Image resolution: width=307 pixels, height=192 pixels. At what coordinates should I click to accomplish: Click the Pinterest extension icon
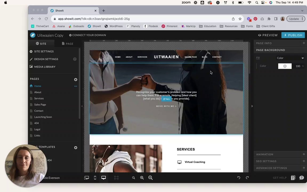(x=255, y=19)
